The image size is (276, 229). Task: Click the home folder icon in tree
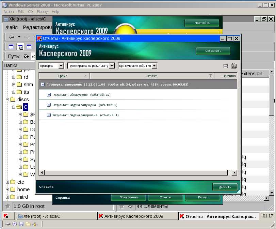click(x=13, y=189)
